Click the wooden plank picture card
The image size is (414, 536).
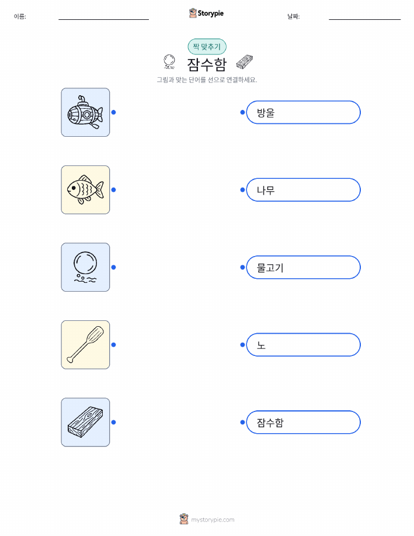coord(85,422)
